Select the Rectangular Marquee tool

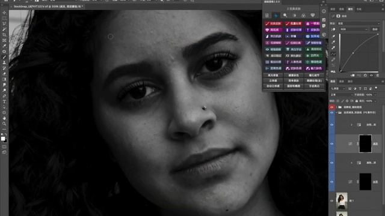pos(4,18)
